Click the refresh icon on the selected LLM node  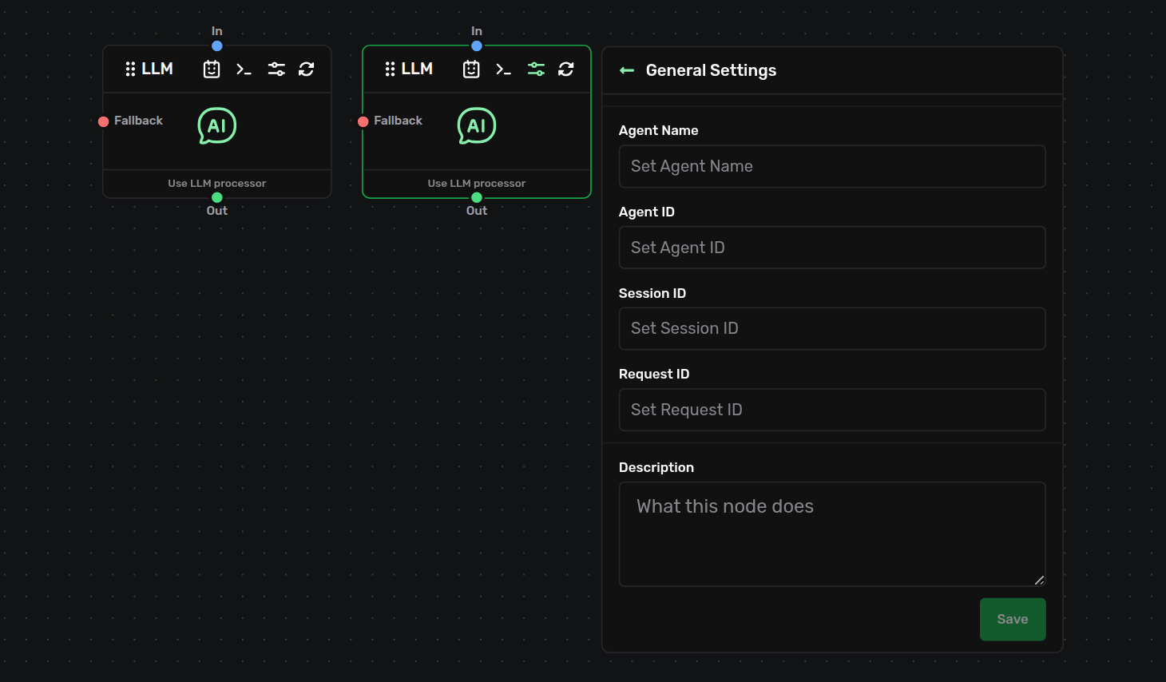pos(566,69)
